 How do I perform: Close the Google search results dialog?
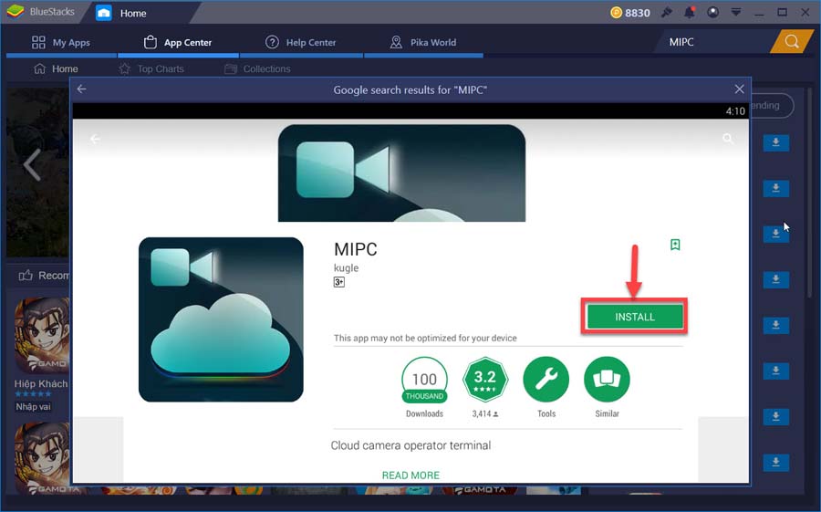739,89
